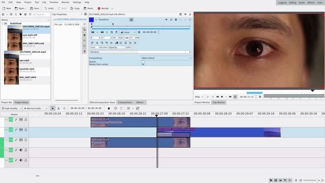Open the Linear interpolation dropdown
Screen dimensions: 325x183
pyautogui.click(x=127, y=32)
